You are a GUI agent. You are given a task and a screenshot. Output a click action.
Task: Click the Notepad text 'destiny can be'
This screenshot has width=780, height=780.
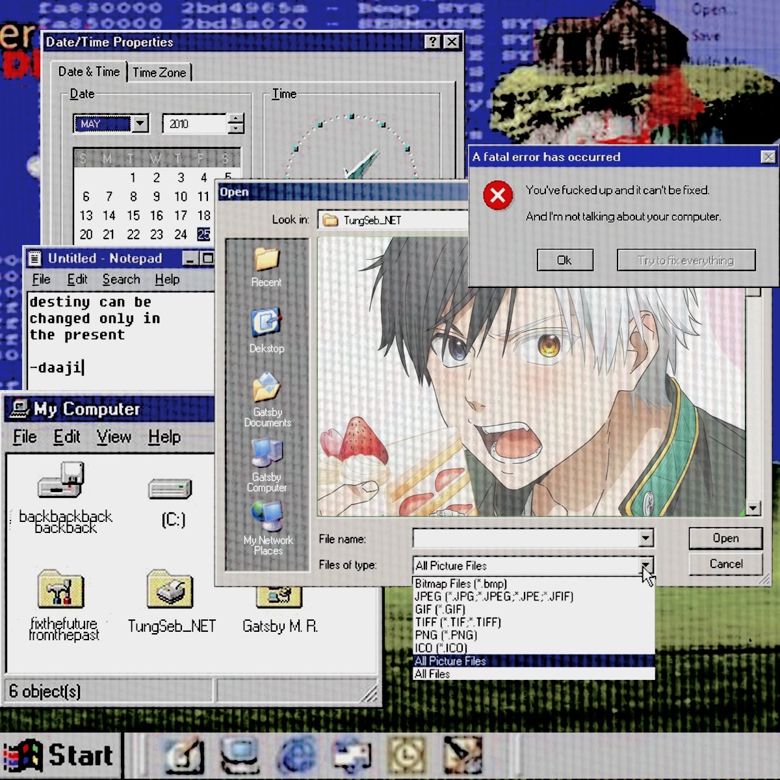pyautogui.click(x=90, y=302)
